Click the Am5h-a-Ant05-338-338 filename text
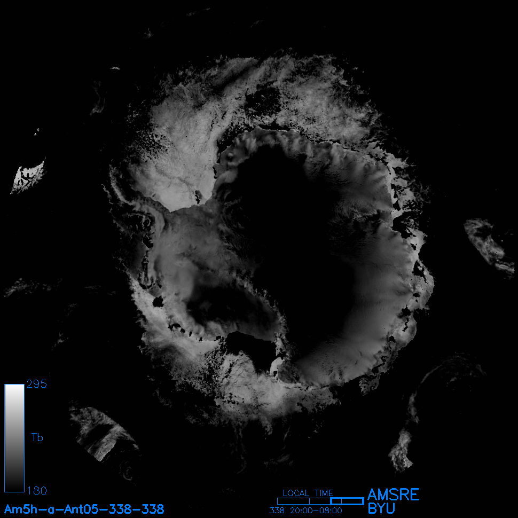518x518 pixels. 84,509
